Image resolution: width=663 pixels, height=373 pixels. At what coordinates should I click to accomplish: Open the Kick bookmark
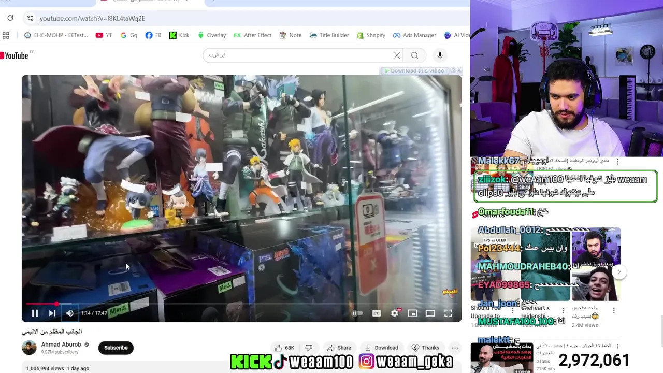point(179,35)
